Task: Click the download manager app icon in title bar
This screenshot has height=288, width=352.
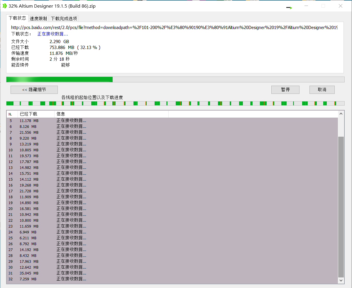Action: pyautogui.click(x=4, y=6)
